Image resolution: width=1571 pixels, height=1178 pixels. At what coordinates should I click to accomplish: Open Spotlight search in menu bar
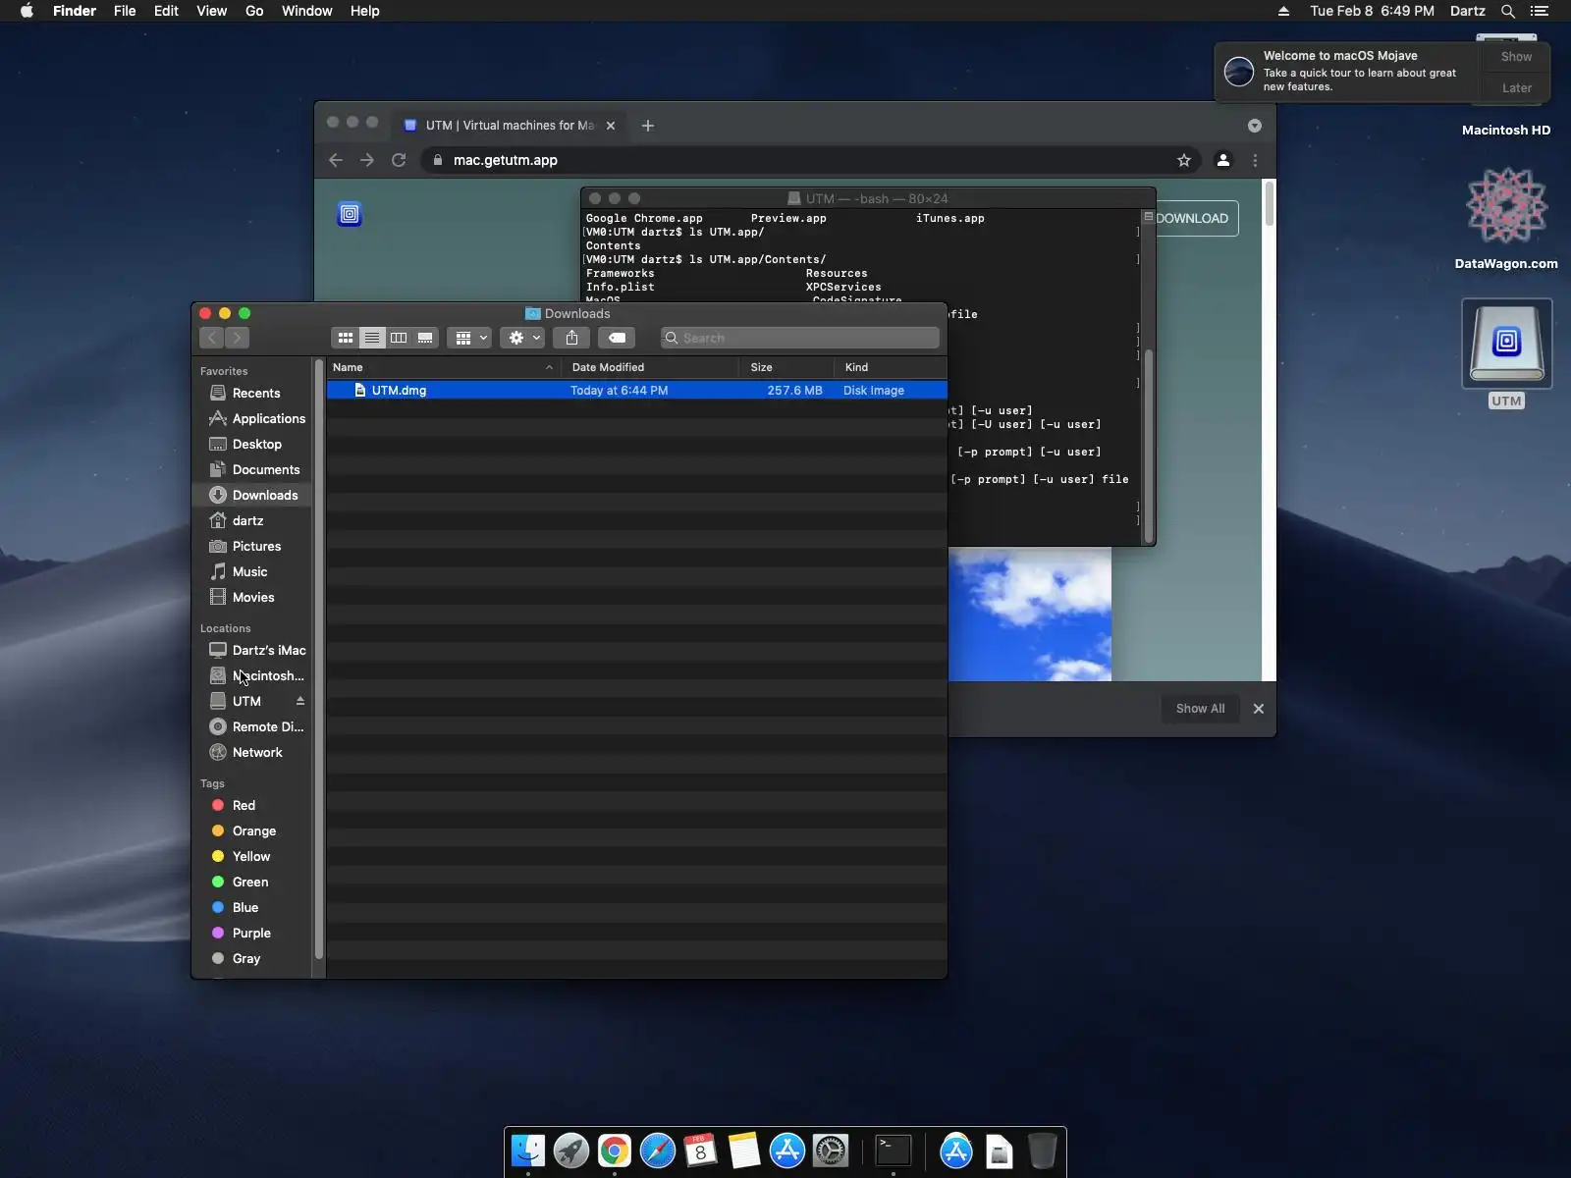[1508, 11]
